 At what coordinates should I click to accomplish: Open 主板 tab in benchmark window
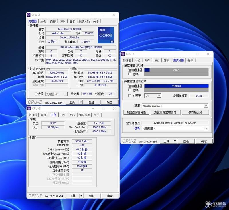tap(137, 60)
